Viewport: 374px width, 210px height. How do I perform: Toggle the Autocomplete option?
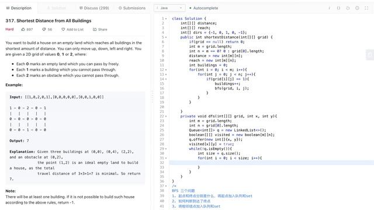(203, 8)
